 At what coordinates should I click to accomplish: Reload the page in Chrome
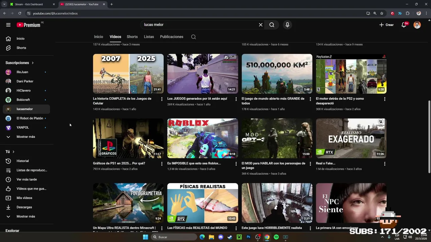coord(20,13)
